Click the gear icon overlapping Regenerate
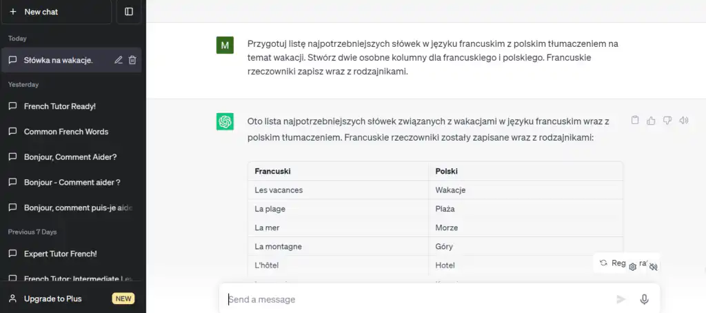Screen dimensions: 706x313 tap(633, 267)
